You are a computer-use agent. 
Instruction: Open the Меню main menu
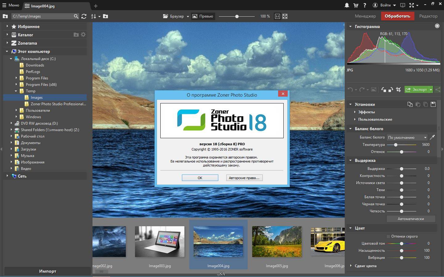(11, 5)
